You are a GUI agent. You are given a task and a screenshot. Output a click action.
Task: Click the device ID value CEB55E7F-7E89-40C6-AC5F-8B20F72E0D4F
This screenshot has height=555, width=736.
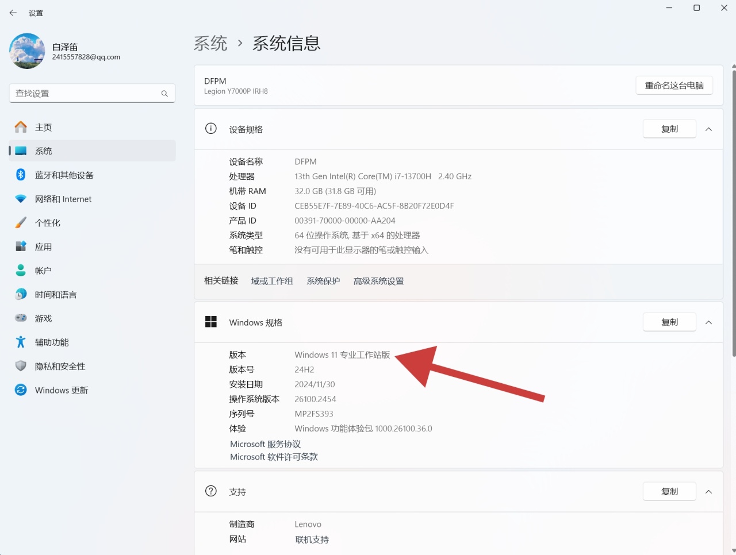tap(374, 206)
